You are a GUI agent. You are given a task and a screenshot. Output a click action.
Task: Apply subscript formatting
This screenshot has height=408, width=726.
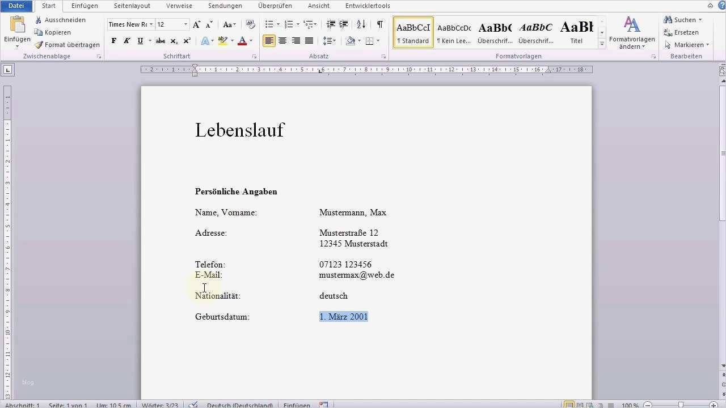point(175,41)
